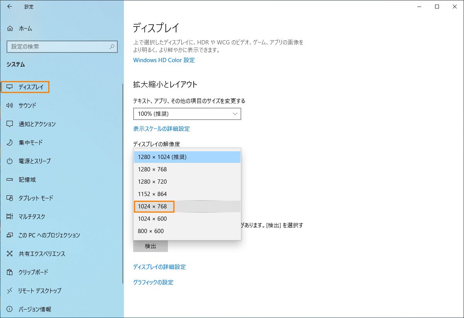Click the タブレット モード icon
This screenshot has height=318, width=464.
(x=10, y=198)
